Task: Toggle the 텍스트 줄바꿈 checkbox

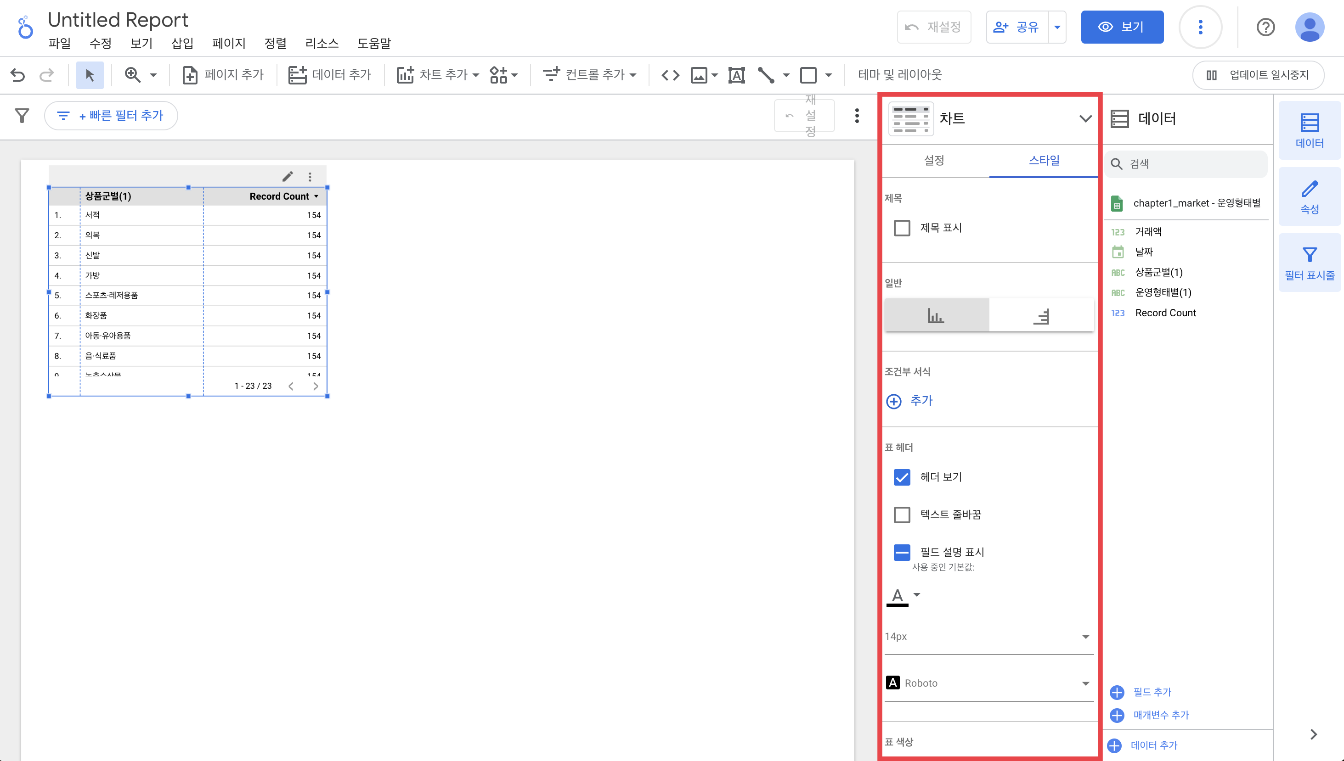Action: (x=902, y=515)
